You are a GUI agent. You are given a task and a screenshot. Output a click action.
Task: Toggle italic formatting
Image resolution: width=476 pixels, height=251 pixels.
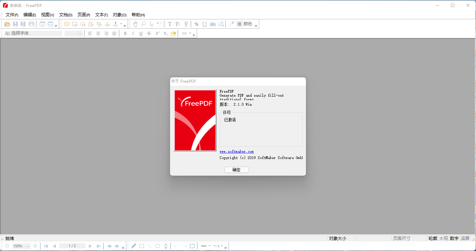133,33
